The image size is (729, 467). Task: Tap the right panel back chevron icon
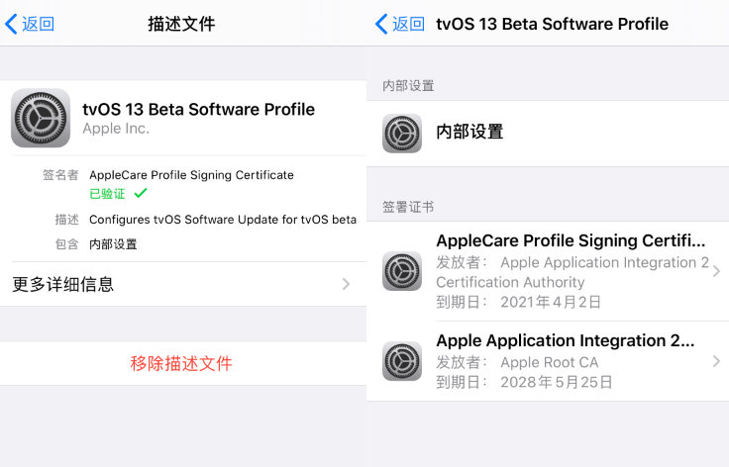tap(381, 24)
